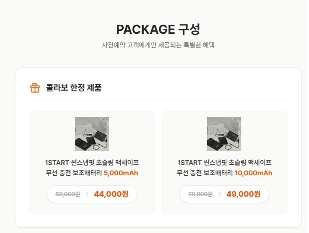
Task: Click the gift box icon
Action: point(35,88)
